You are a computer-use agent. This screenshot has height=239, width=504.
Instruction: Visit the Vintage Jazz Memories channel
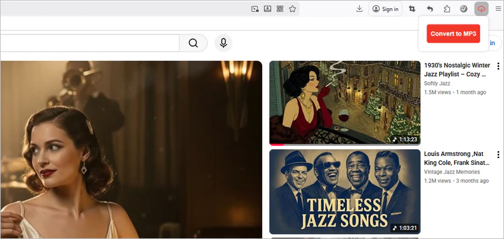452,172
